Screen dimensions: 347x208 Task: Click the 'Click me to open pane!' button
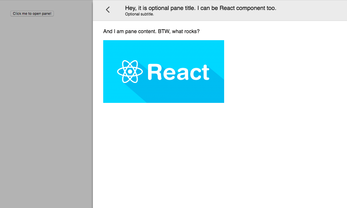coord(32,14)
